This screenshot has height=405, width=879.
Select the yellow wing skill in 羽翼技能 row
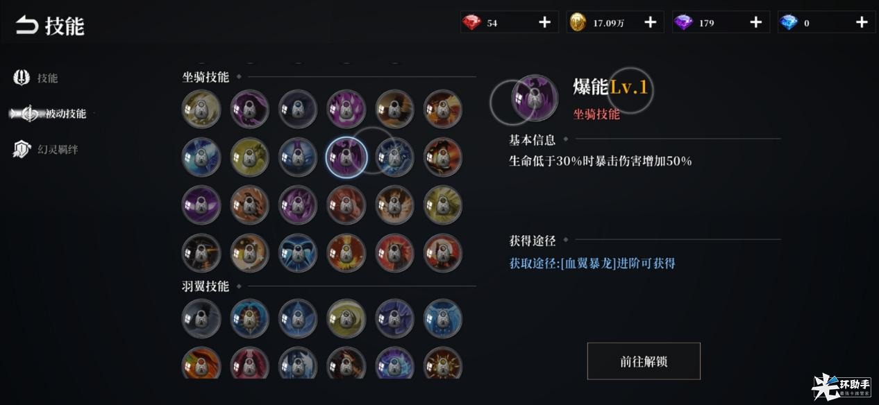pos(346,318)
